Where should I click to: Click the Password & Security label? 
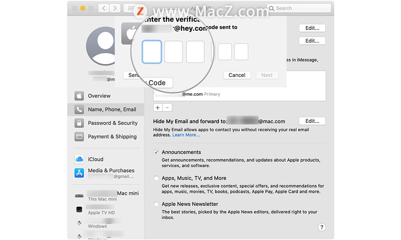(113, 123)
